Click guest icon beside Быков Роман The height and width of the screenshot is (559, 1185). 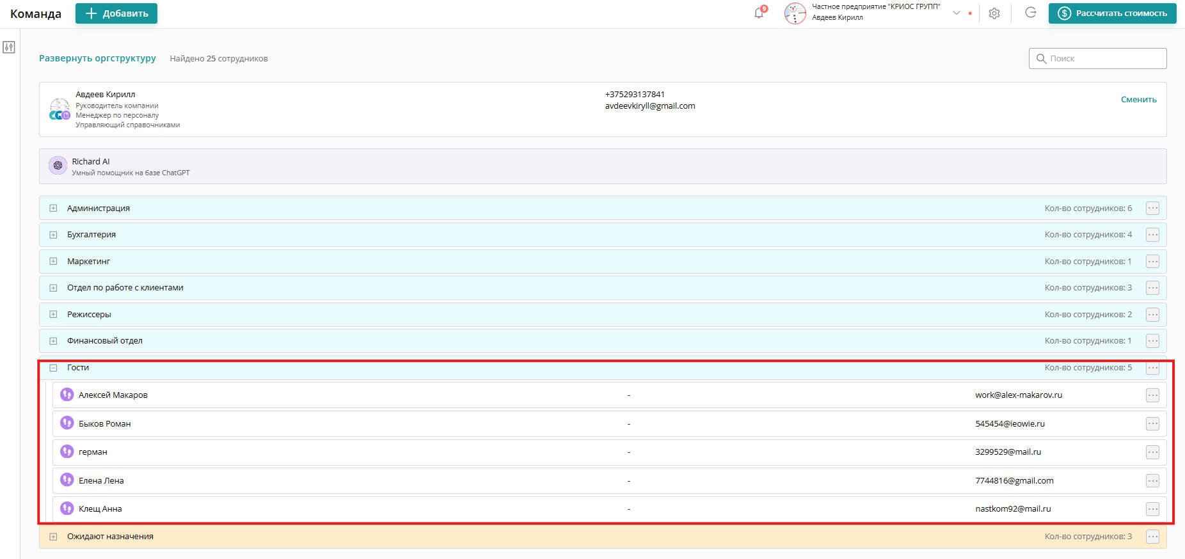(67, 423)
